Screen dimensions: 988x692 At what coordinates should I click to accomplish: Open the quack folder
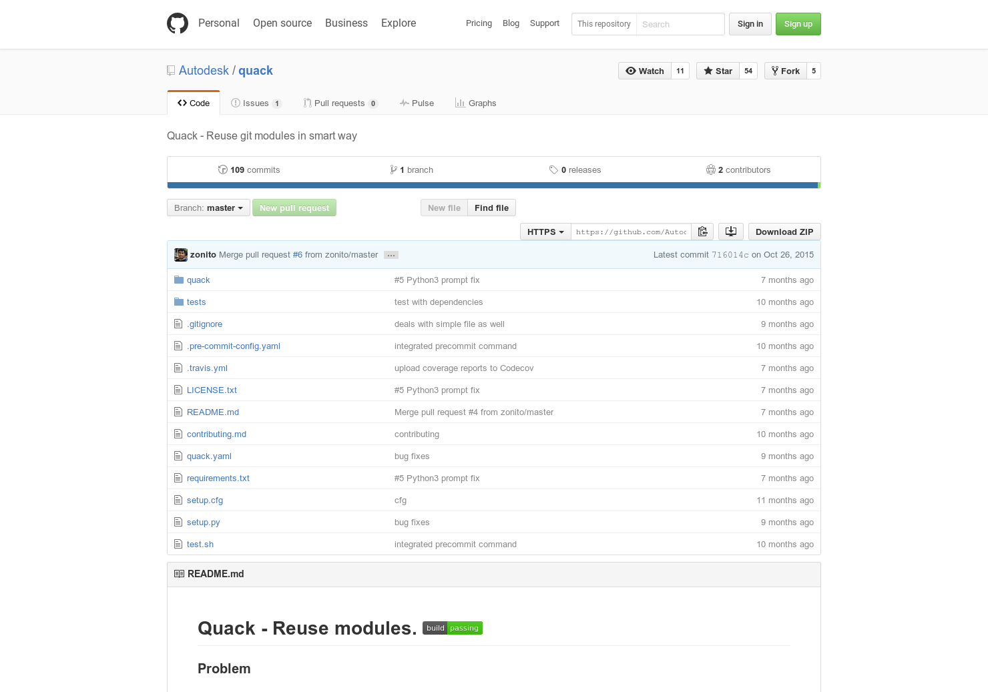click(x=198, y=280)
